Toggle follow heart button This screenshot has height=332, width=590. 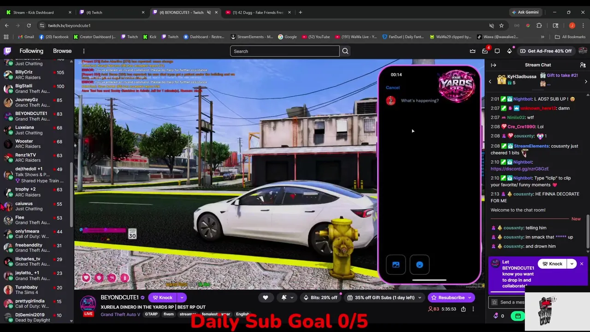(x=265, y=297)
